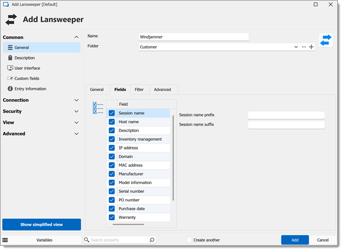Click the window title bar app icon
Viewport: 343px width, 251px height.
pyautogui.click(x=6, y=4)
